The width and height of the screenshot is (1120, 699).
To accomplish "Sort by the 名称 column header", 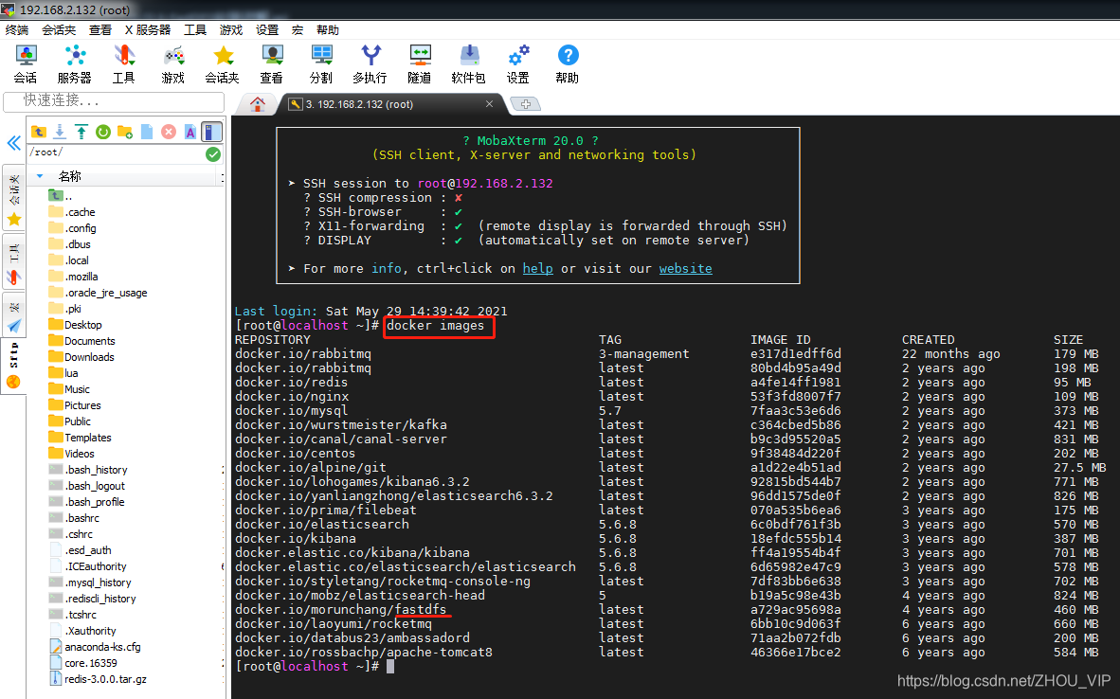I will pyautogui.click(x=70, y=176).
